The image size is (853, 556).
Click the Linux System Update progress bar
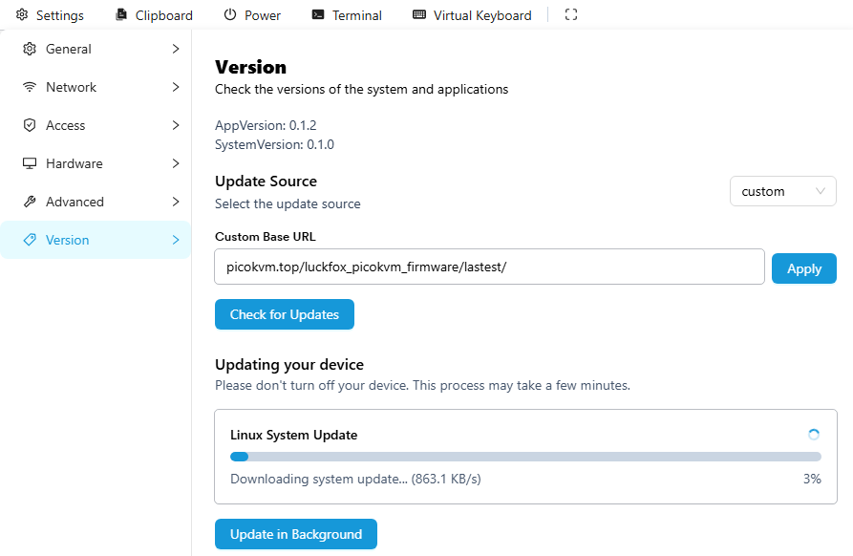525,457
